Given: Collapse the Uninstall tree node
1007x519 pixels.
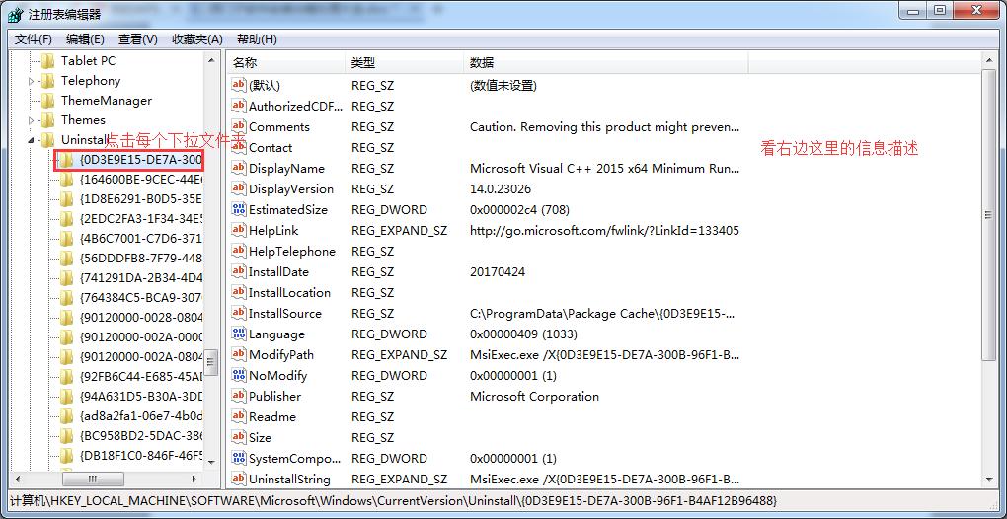Looking at the screenshot, I should [x=32, y=140].
